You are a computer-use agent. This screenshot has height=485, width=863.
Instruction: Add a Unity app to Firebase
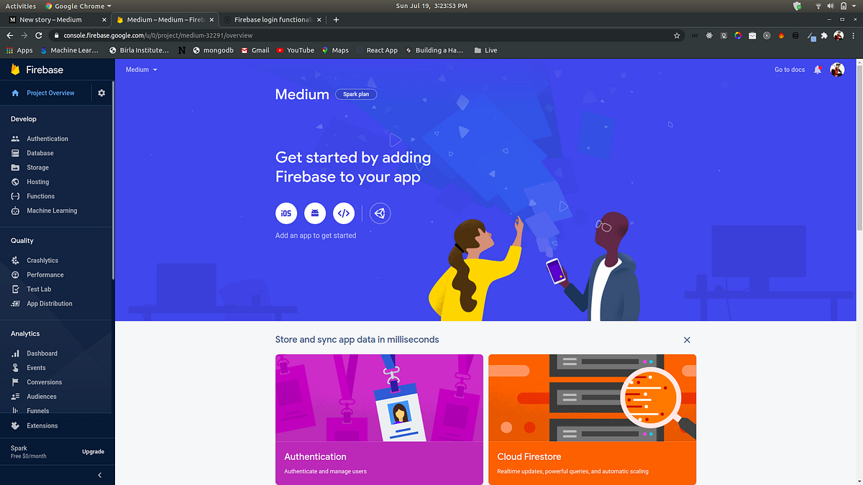[380, 213]
